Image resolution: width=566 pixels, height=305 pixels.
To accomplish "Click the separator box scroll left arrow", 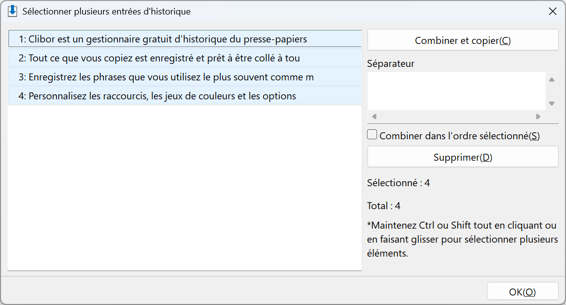I will pos(374,116).
